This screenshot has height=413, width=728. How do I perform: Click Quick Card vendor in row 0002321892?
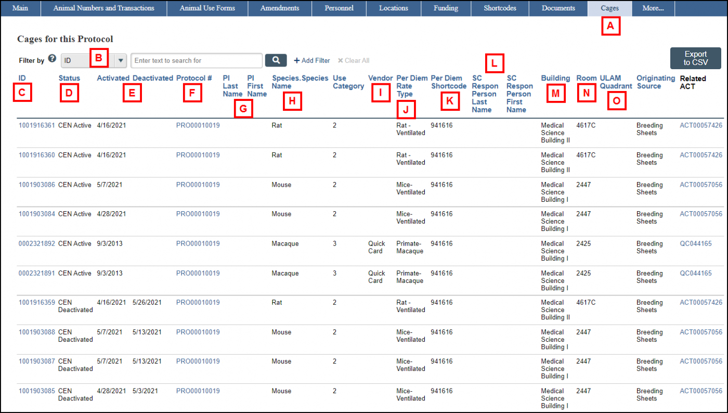pyautogui.click(x=377, y=247)
